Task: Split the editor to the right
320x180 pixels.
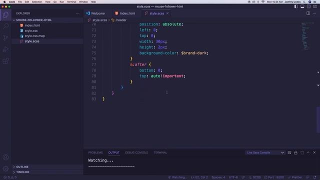Action: (x=308, y=13)
